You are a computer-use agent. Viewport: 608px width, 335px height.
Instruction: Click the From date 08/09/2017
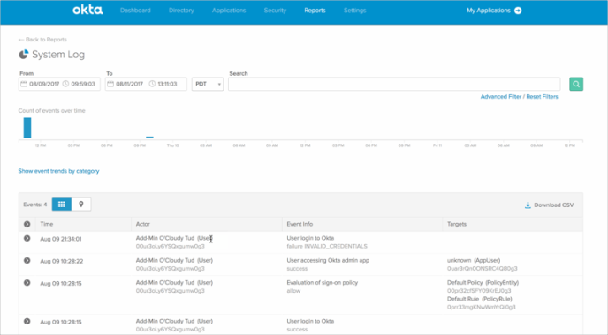click(44, 84)
